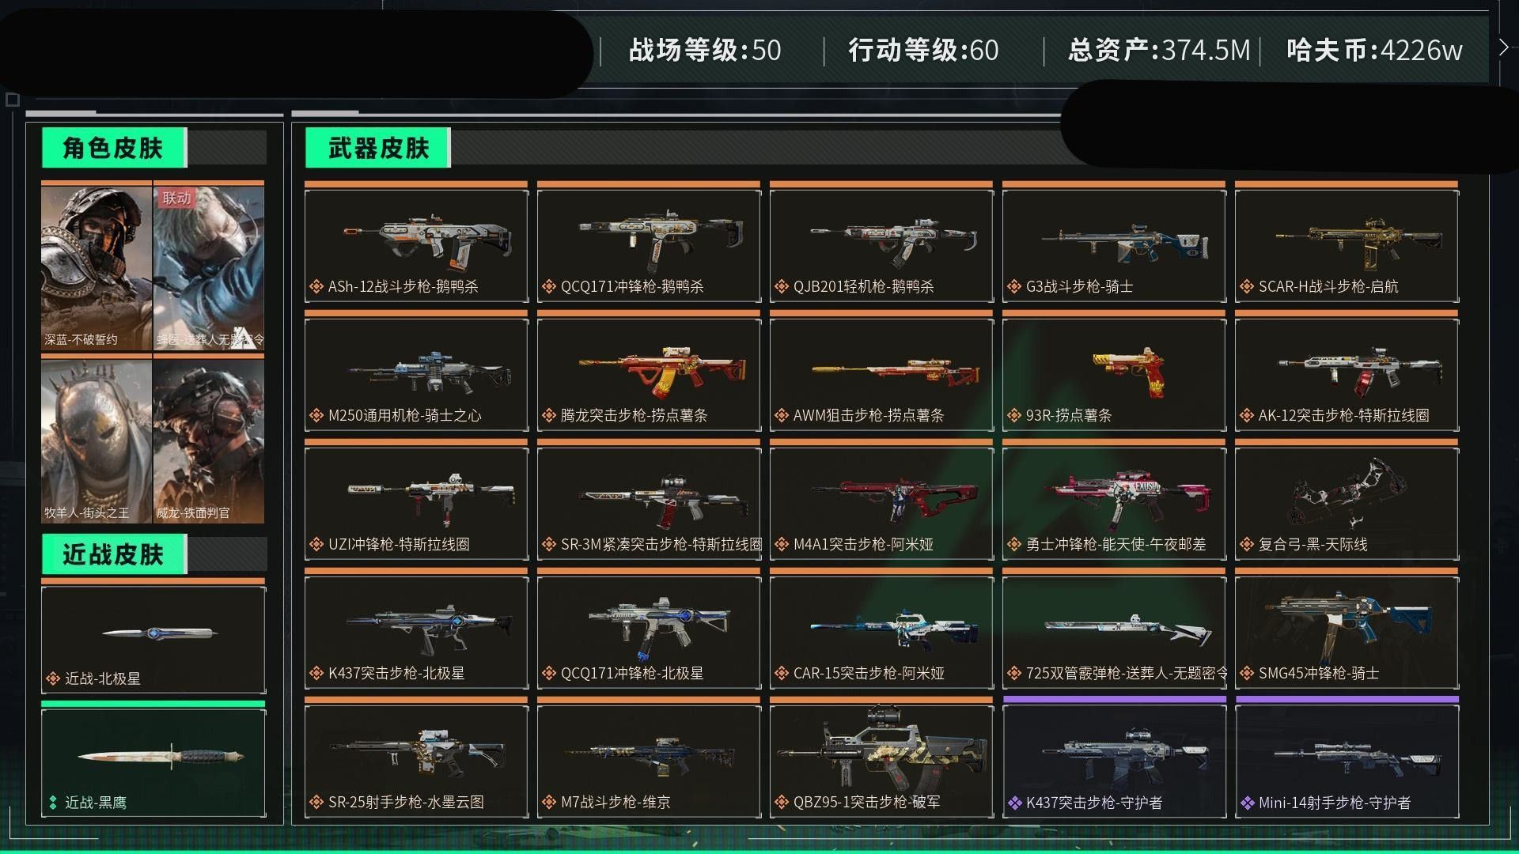The height and width of the screenshot is (854, 1519).
Task: Choose the 威龙-铁面判官 character portrait
Action: (x=209, y=439)
